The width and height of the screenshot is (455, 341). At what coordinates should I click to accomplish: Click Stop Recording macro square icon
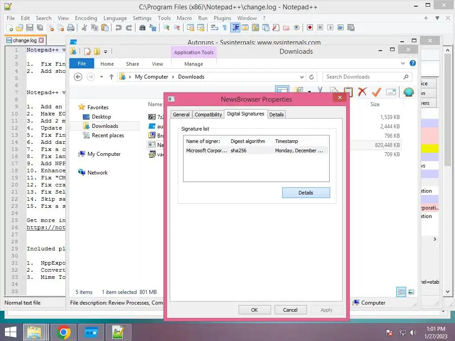pyautogui.click(x=320, y=28)
